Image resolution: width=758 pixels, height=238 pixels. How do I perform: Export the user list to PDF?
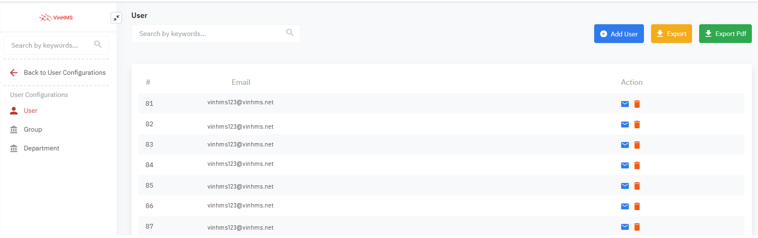725,34
